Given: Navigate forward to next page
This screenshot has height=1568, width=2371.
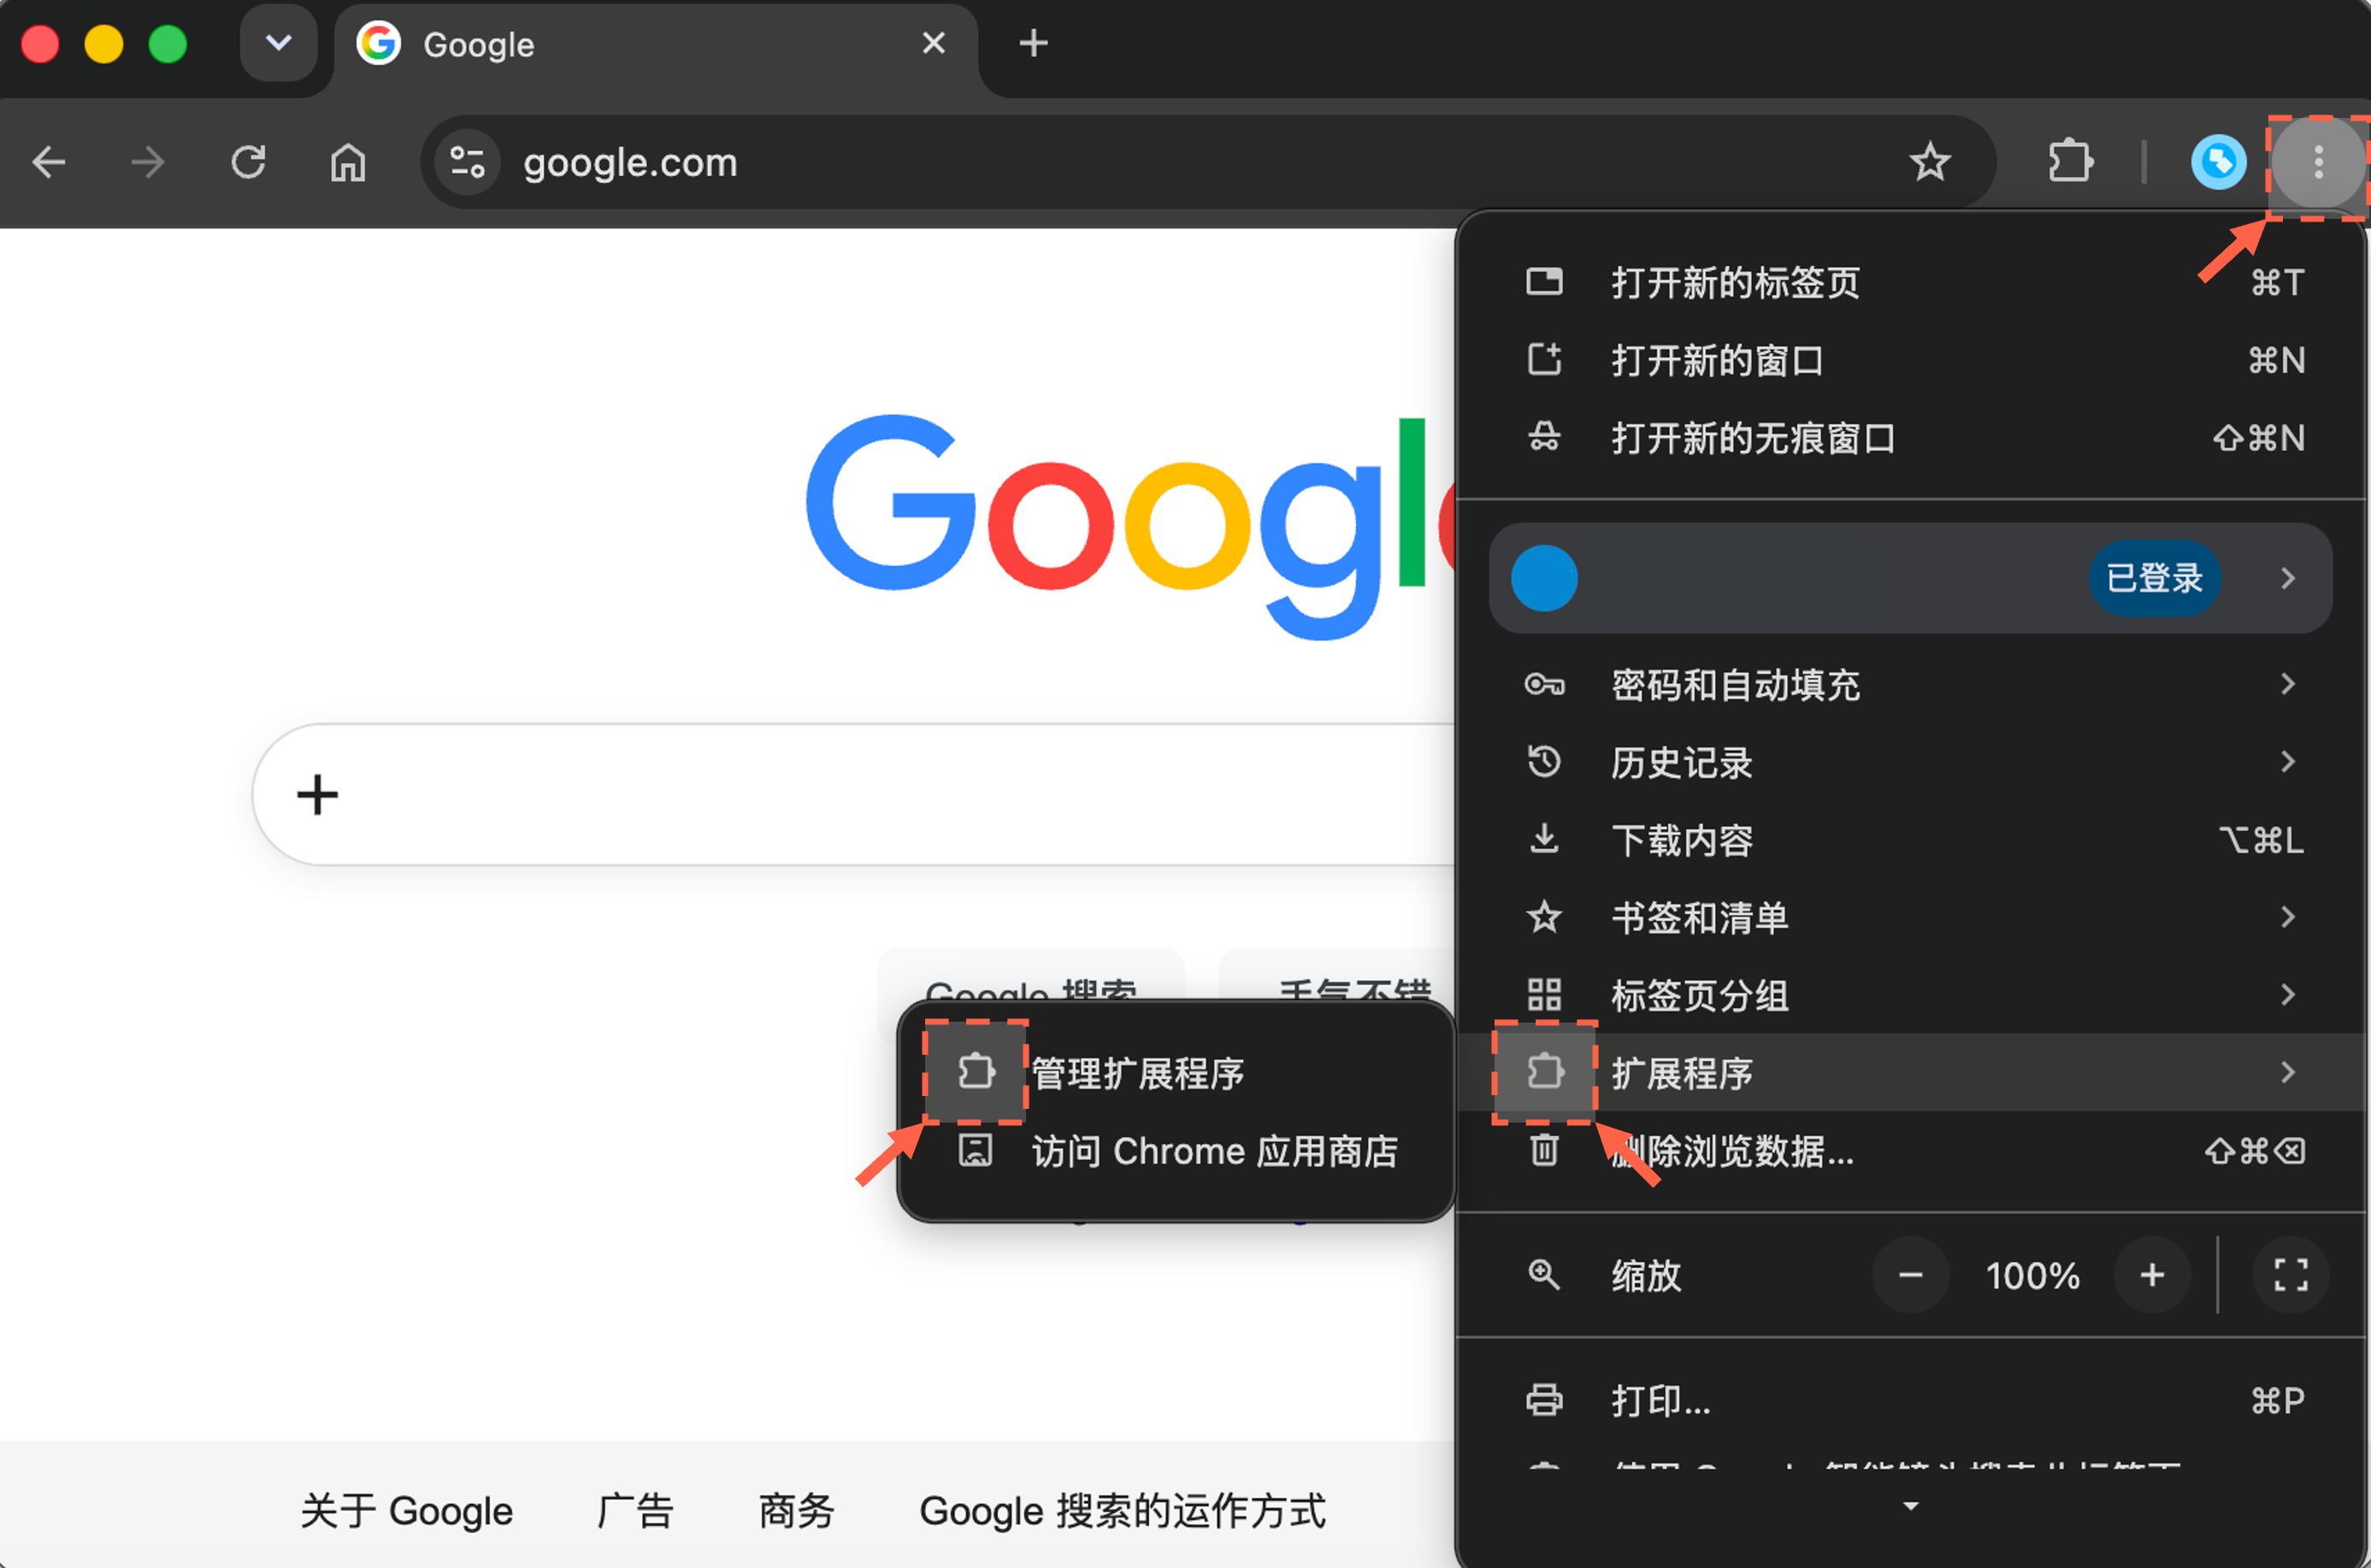Looking at the screenshot, I should click(148, 162).
